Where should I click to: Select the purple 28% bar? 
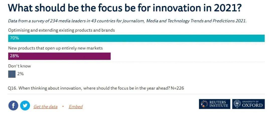pyautogui.click(x=59, y=56)
